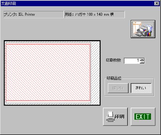
Task: Click the printer icon on the 印刷 button
Action: coord(110,117)
